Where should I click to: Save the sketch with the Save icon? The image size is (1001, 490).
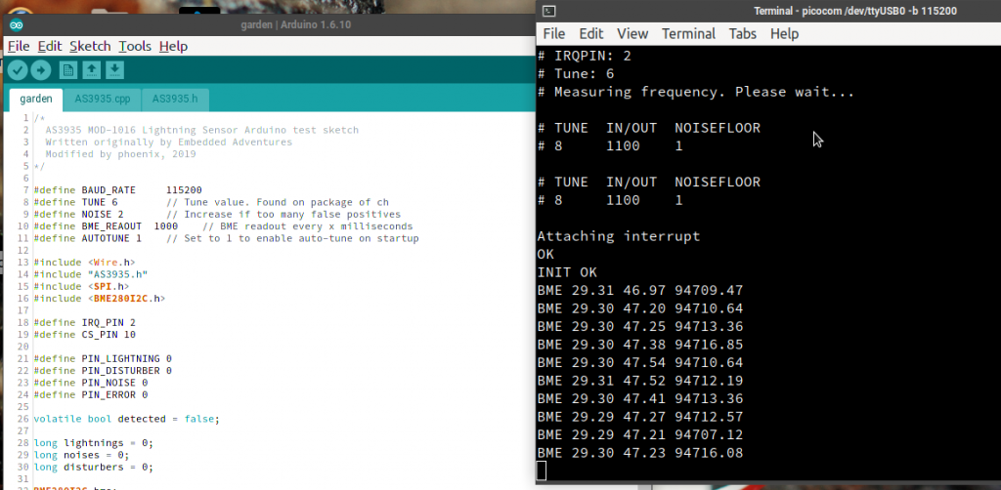click(x=115, y=70)
